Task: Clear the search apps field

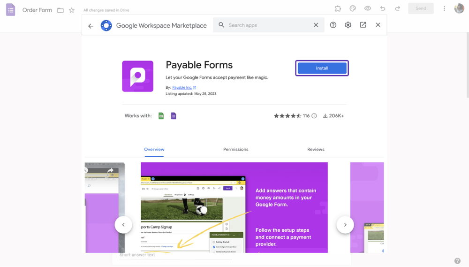Action: pos(316,25)
